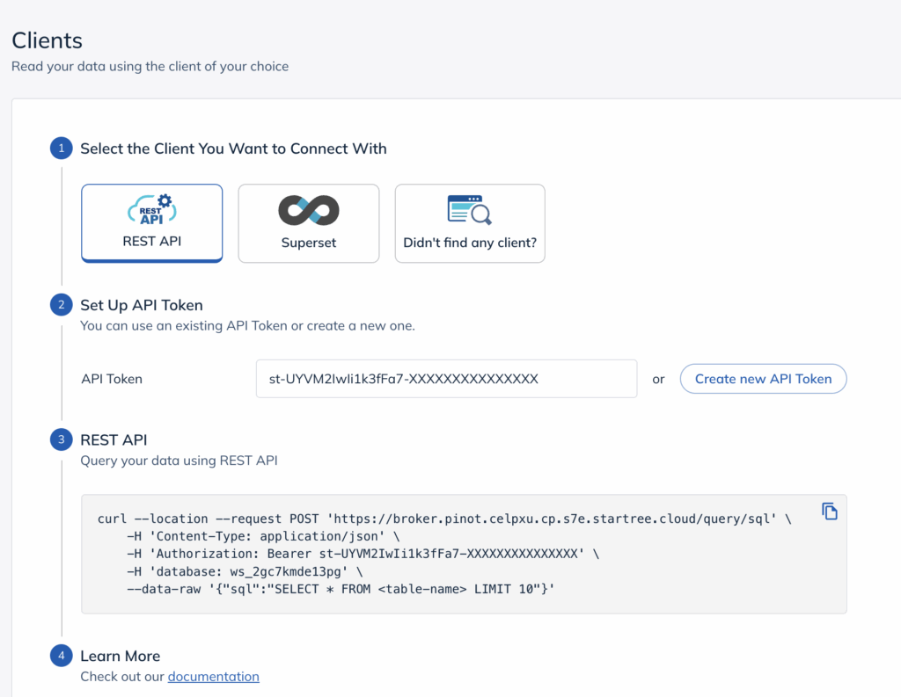Viewport: 901px width, 697px height.
Task: Click the Clients page heading
Action: (x=47, y=40)
